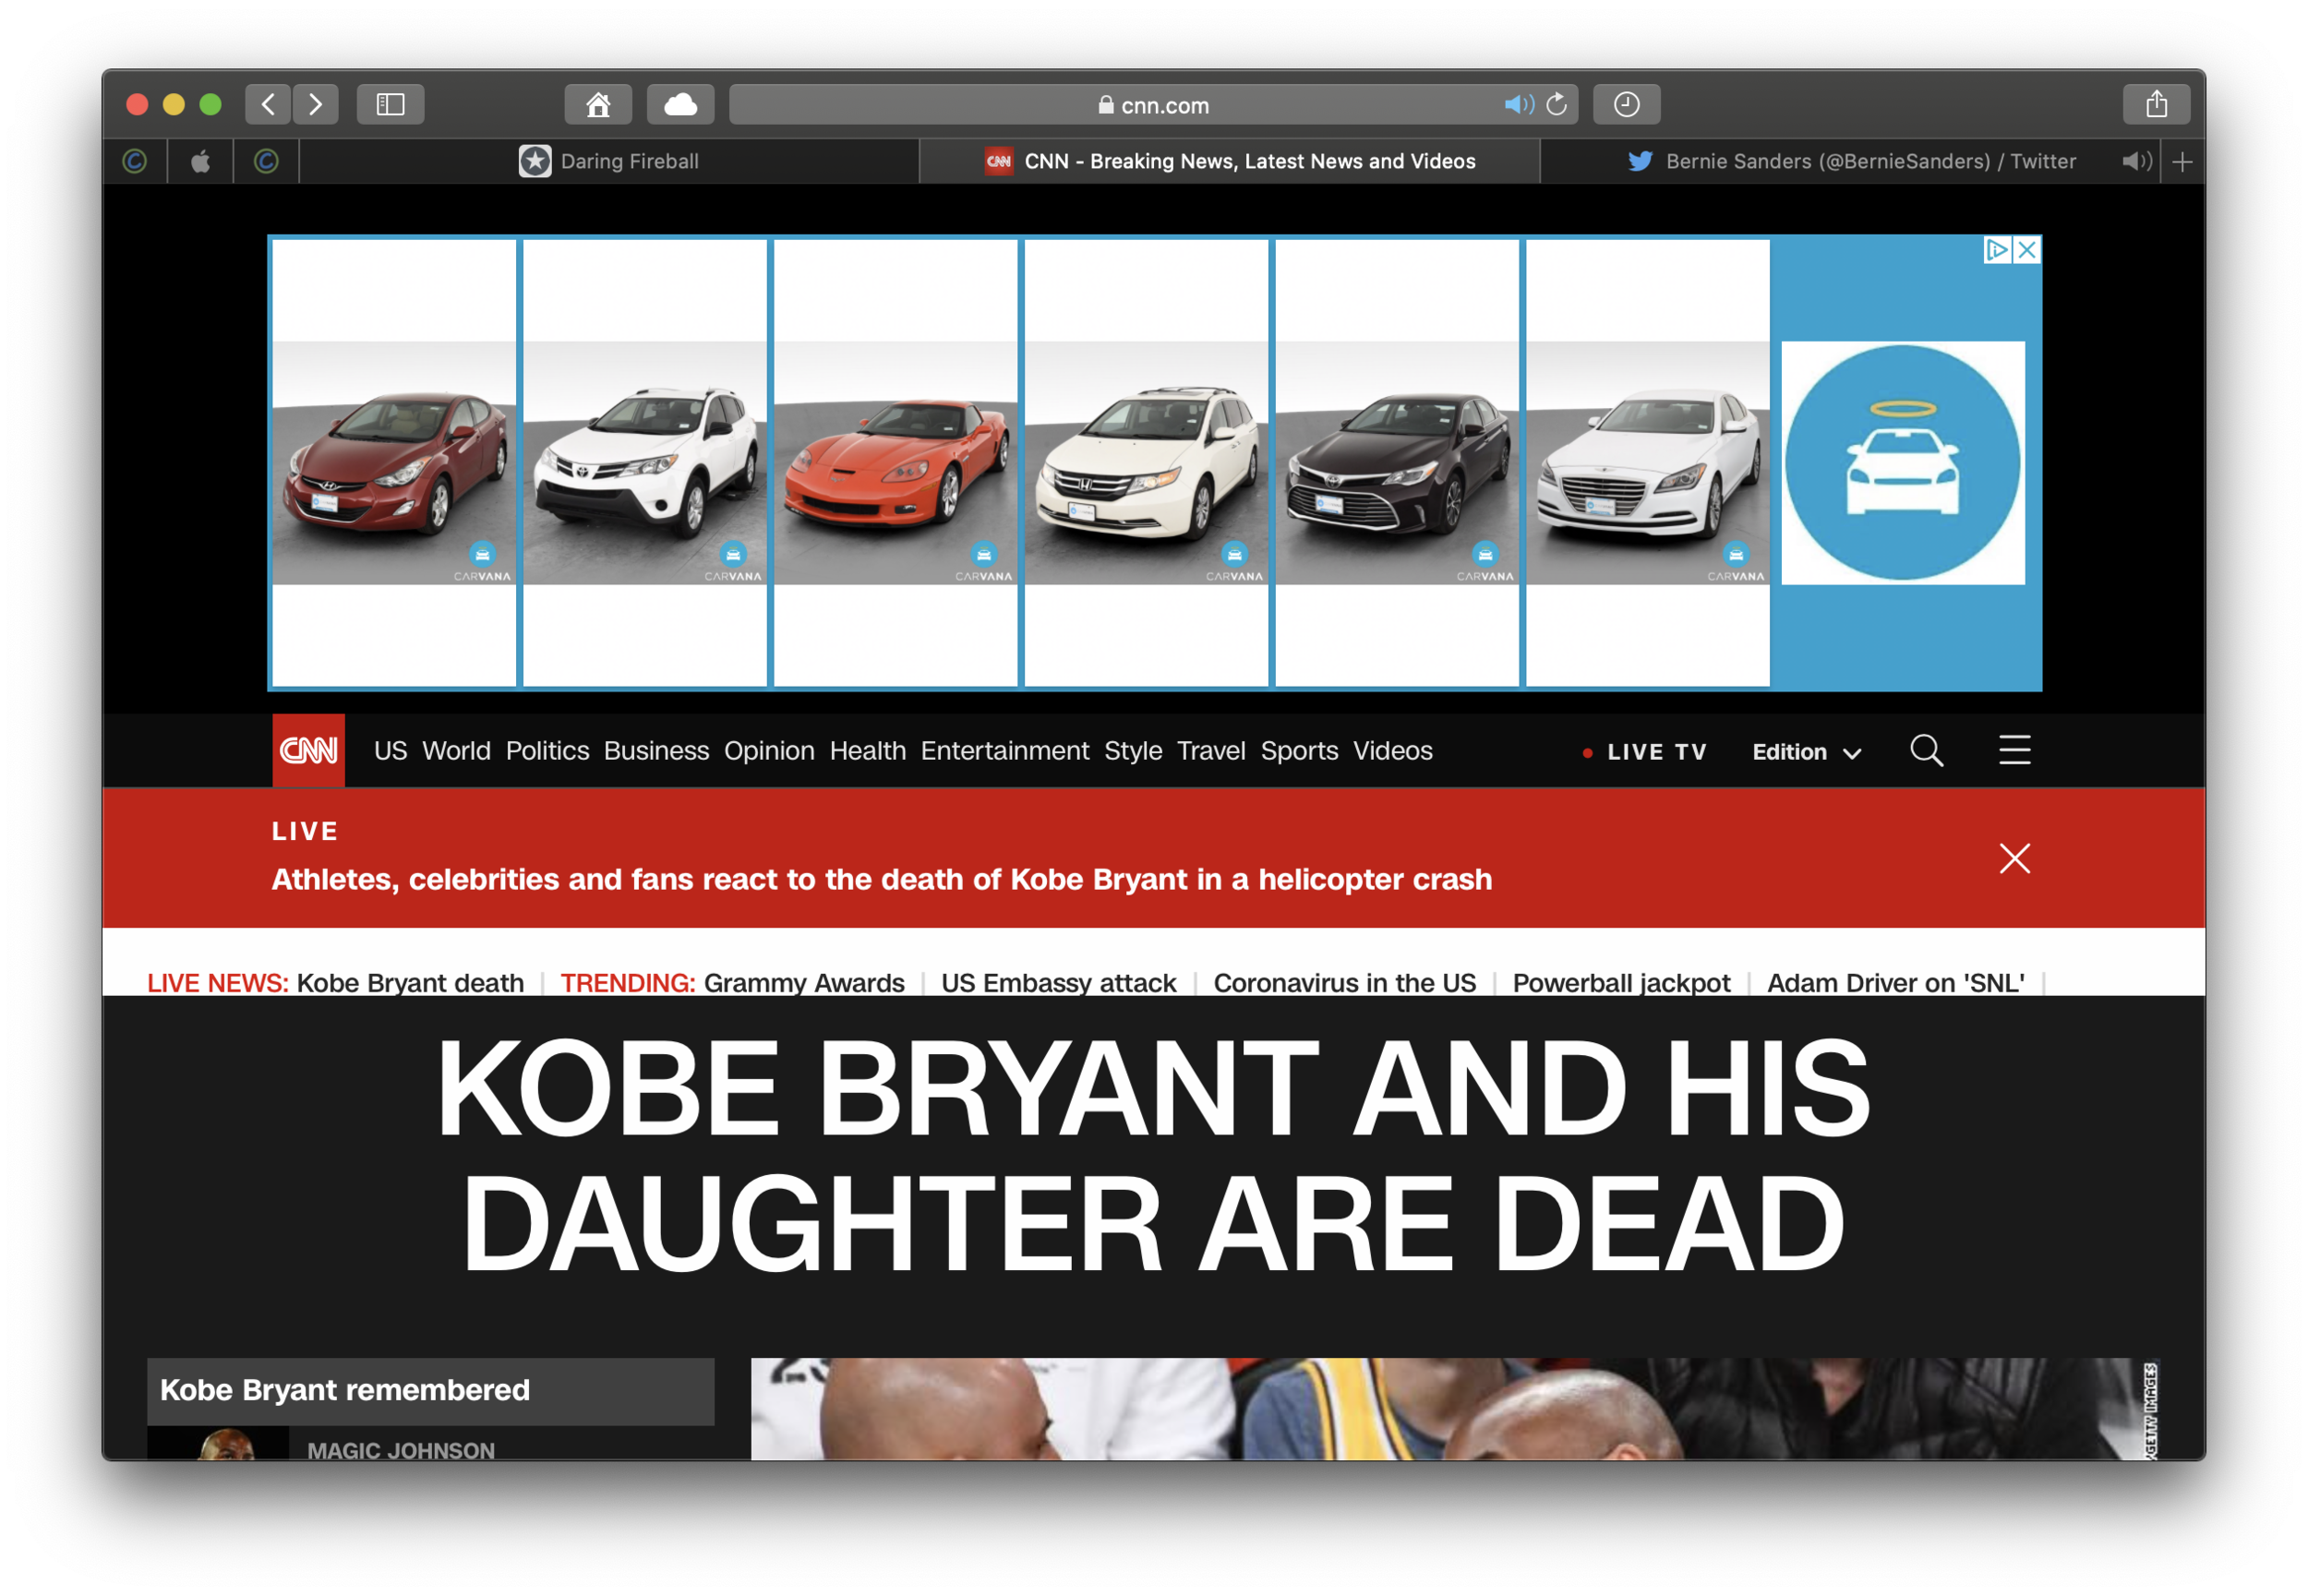Open the Politics section
Viewport: 2308px width, 1596px height.
pyautogui.click(x=547, y=750)
